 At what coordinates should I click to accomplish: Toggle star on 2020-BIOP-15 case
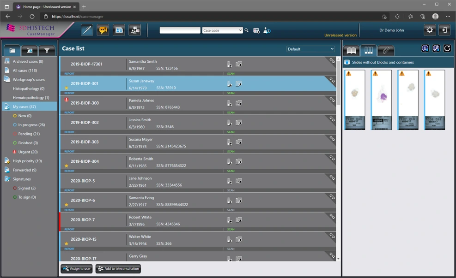point(67,243)
